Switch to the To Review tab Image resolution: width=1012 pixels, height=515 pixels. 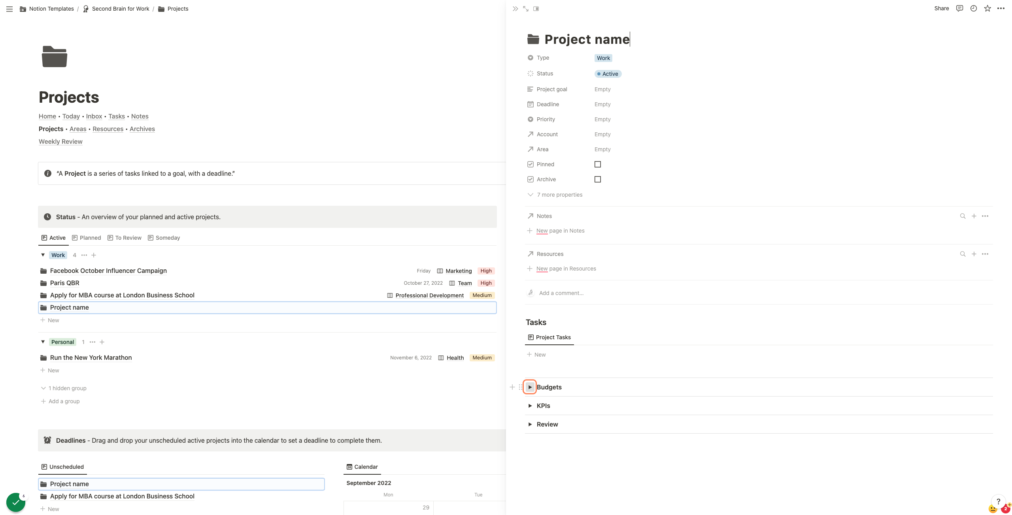(x=125, y=238)
